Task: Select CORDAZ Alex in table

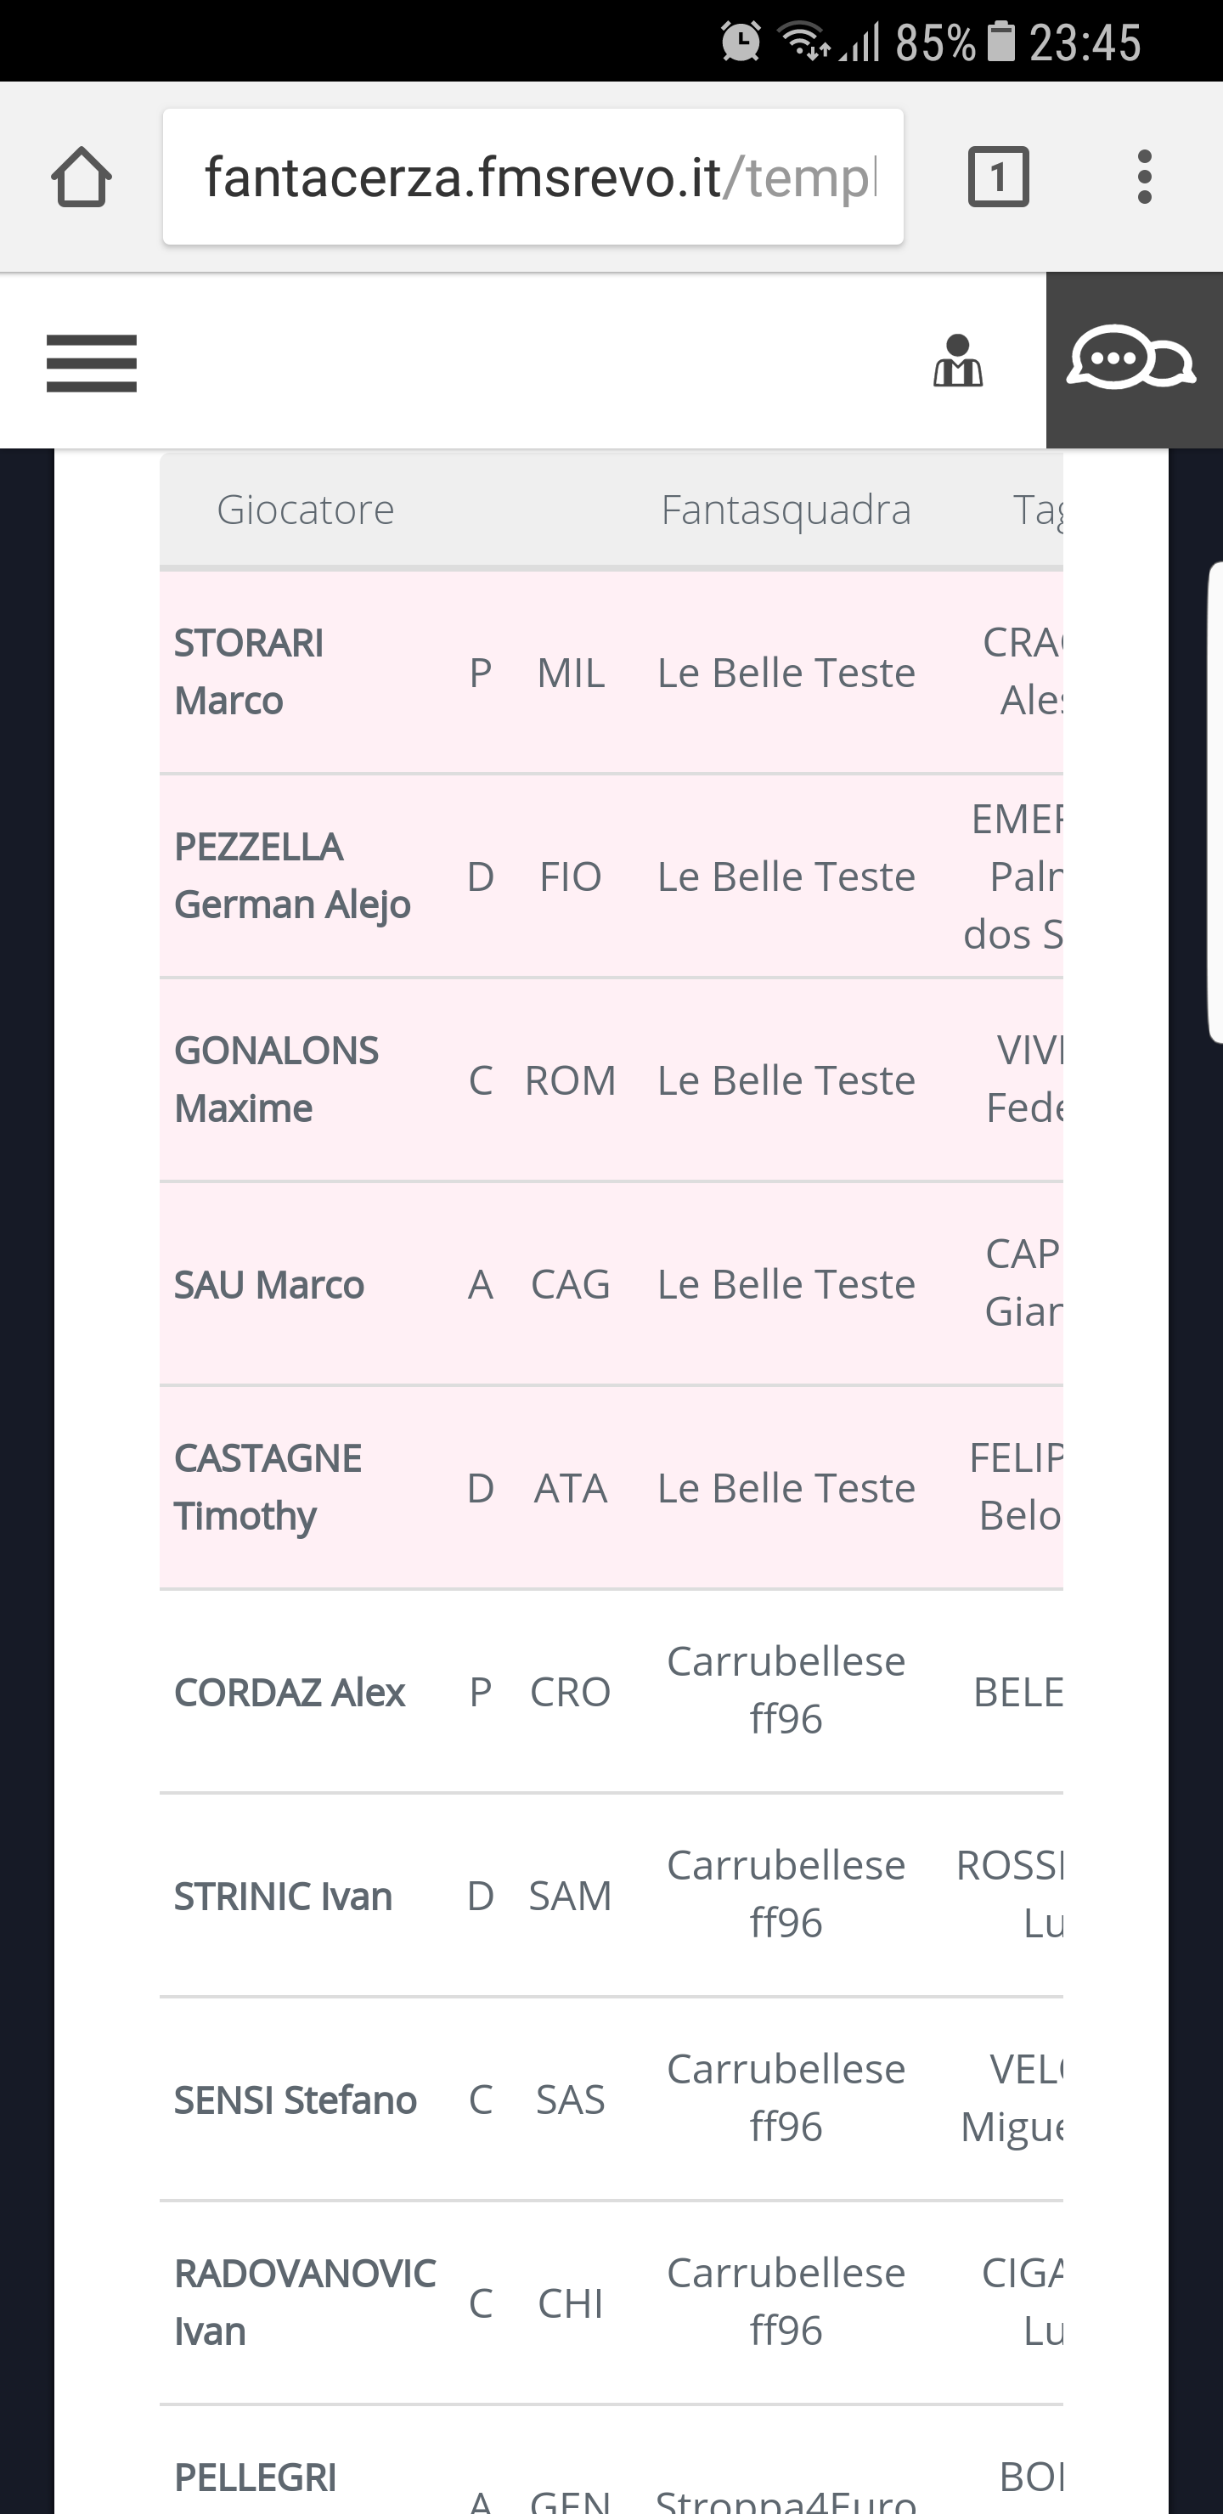Action: point(289,1692)
